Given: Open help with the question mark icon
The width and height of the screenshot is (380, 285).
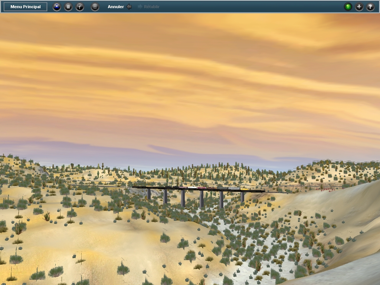Looking at the screenshot, I should click(x=370, y=7).
